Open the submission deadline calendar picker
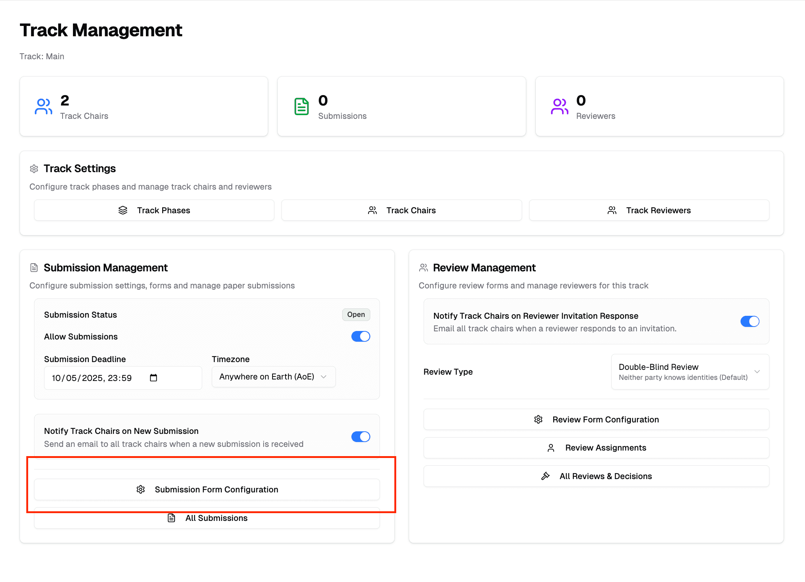805x582 pixels. click(153, 378)
